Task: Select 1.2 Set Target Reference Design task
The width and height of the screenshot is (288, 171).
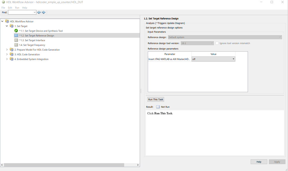Action: 37,35
